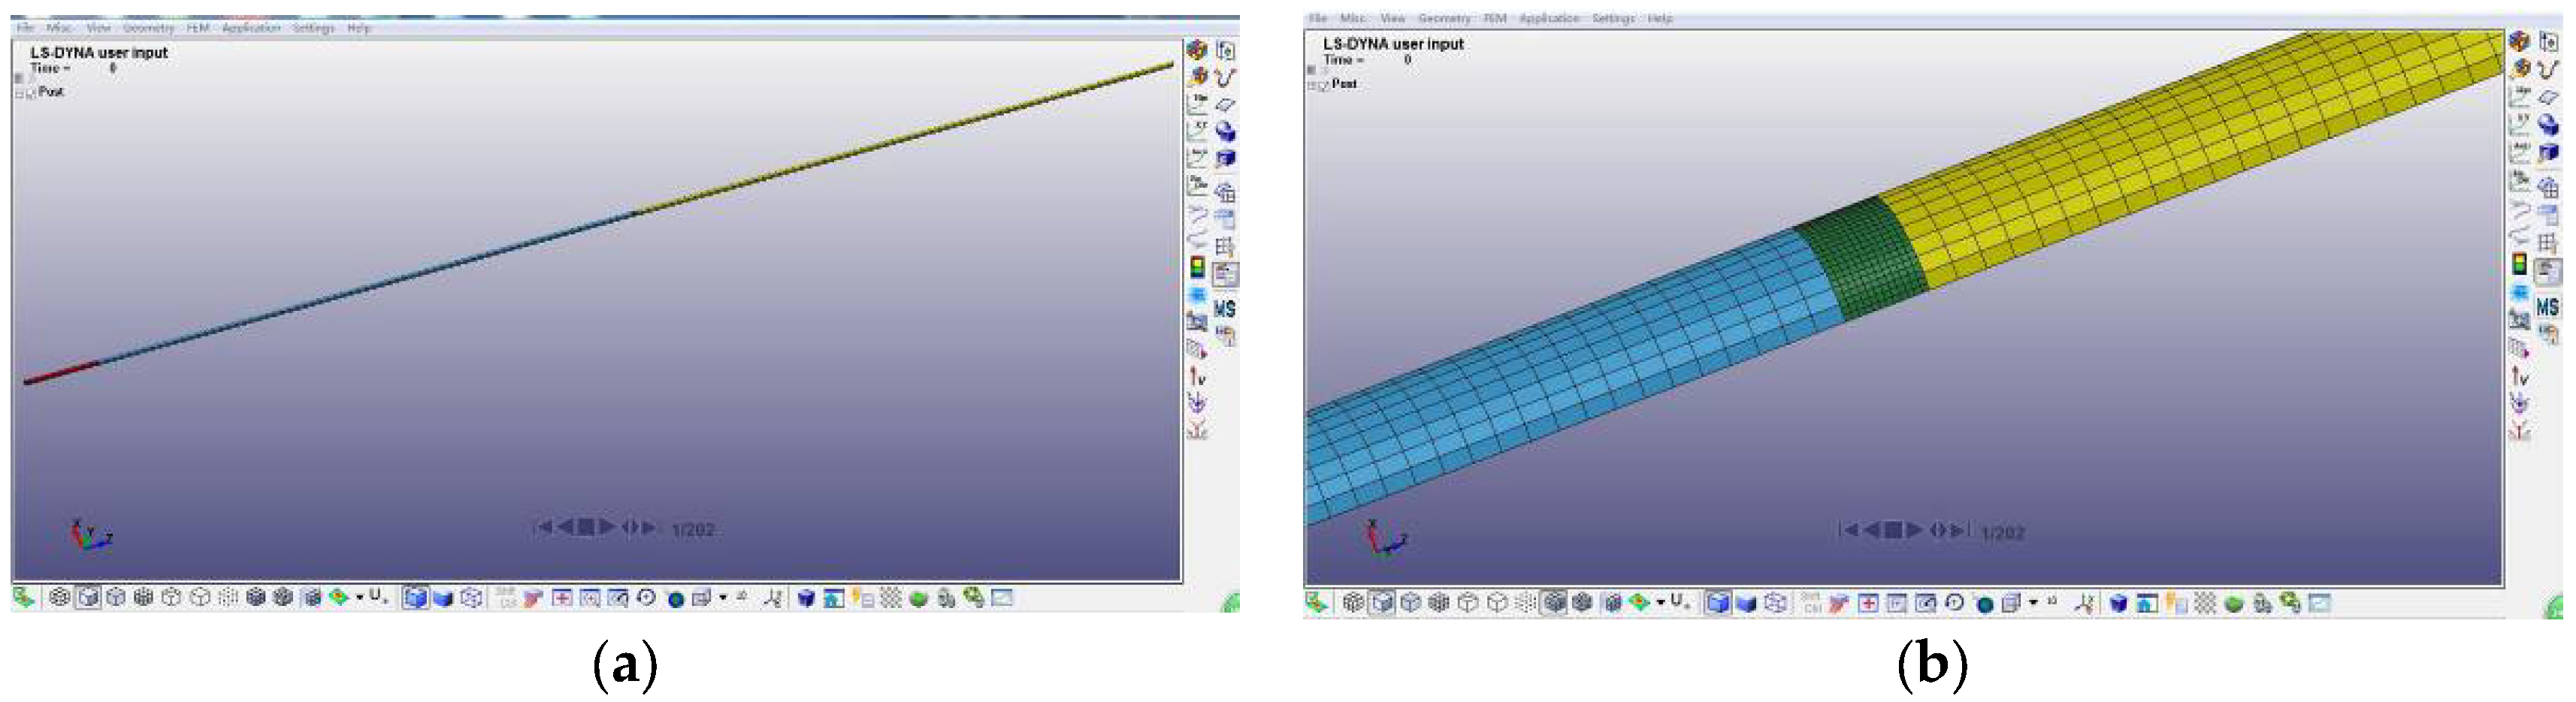
Task: Open the Settings menu in window (b)
Action: [x=1613, y=18]
